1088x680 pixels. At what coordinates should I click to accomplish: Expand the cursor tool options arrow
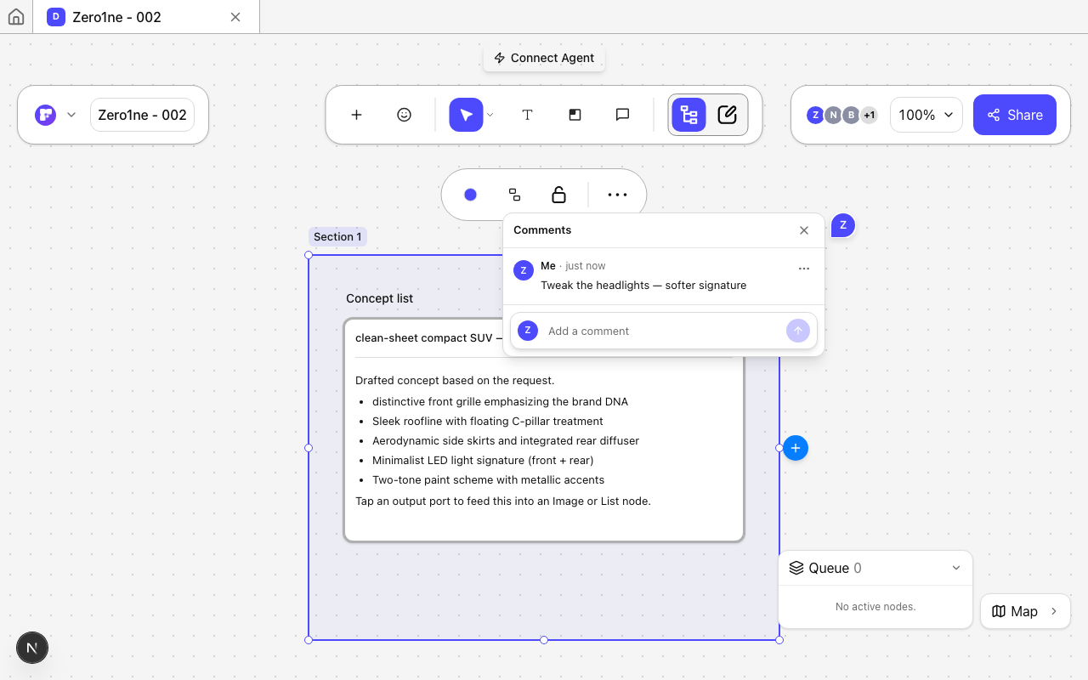click(x=490, y=115)
